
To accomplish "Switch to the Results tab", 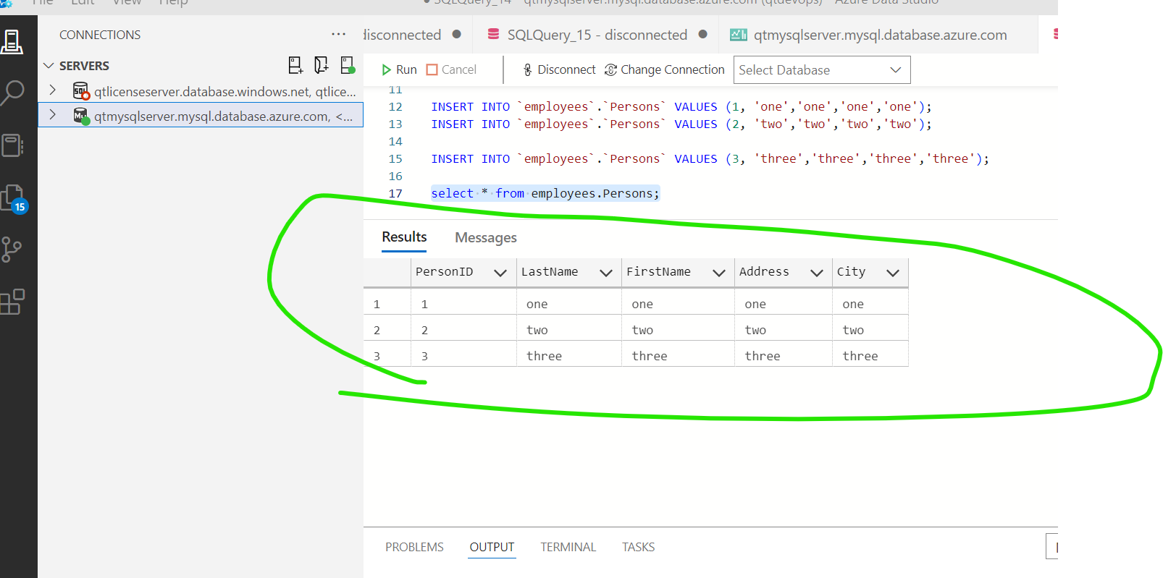I will tap(404, 237).
